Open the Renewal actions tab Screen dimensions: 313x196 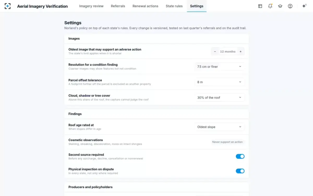tap(145, 6)
